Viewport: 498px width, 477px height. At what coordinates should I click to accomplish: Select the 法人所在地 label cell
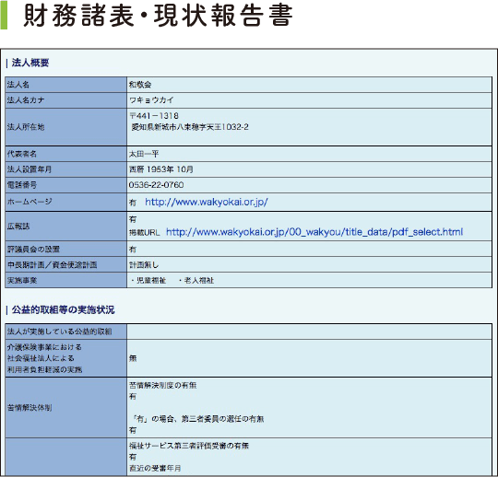66,127
